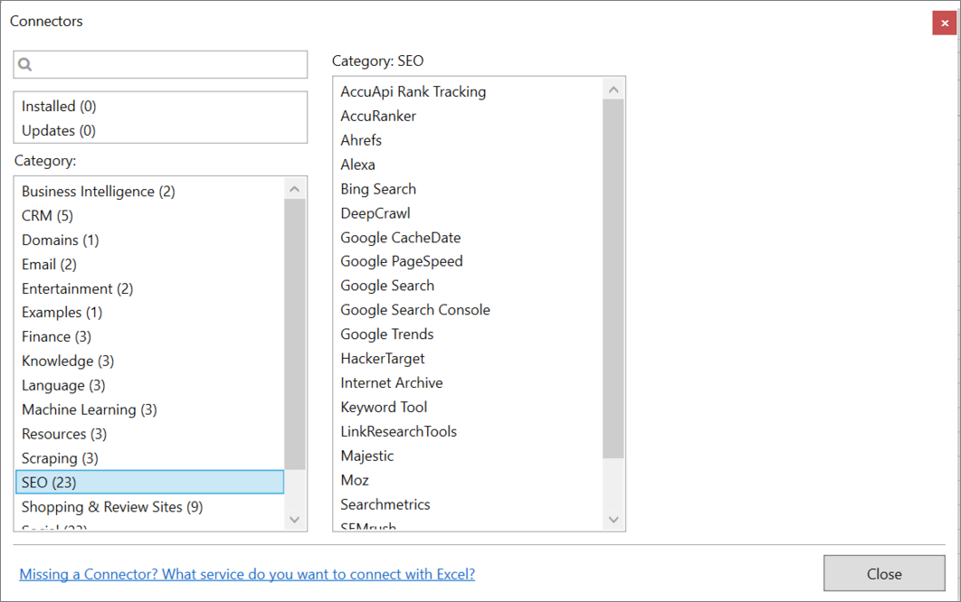Open the Missing a Connector link
Image resolution: width=961 pixels, height=602 pixels.
click(x=247, y=575)
